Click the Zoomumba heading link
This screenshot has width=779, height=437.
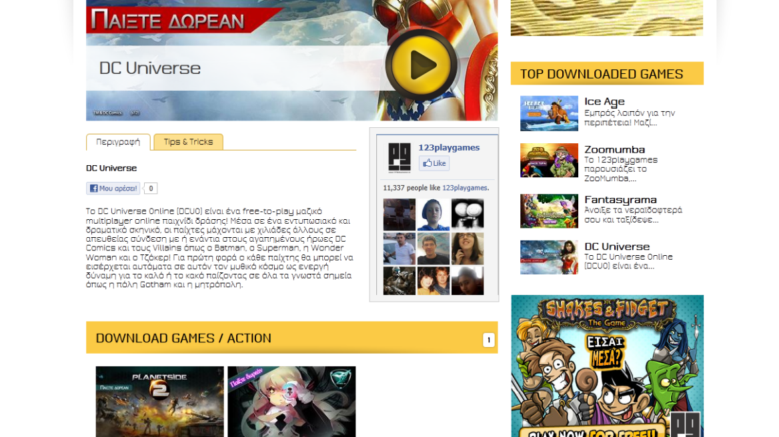pos(614,149)
